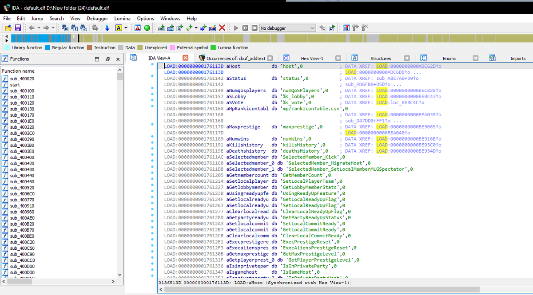Switch to the Hex View-1 tab
The image size is (533, 295).
click(312, 58)
